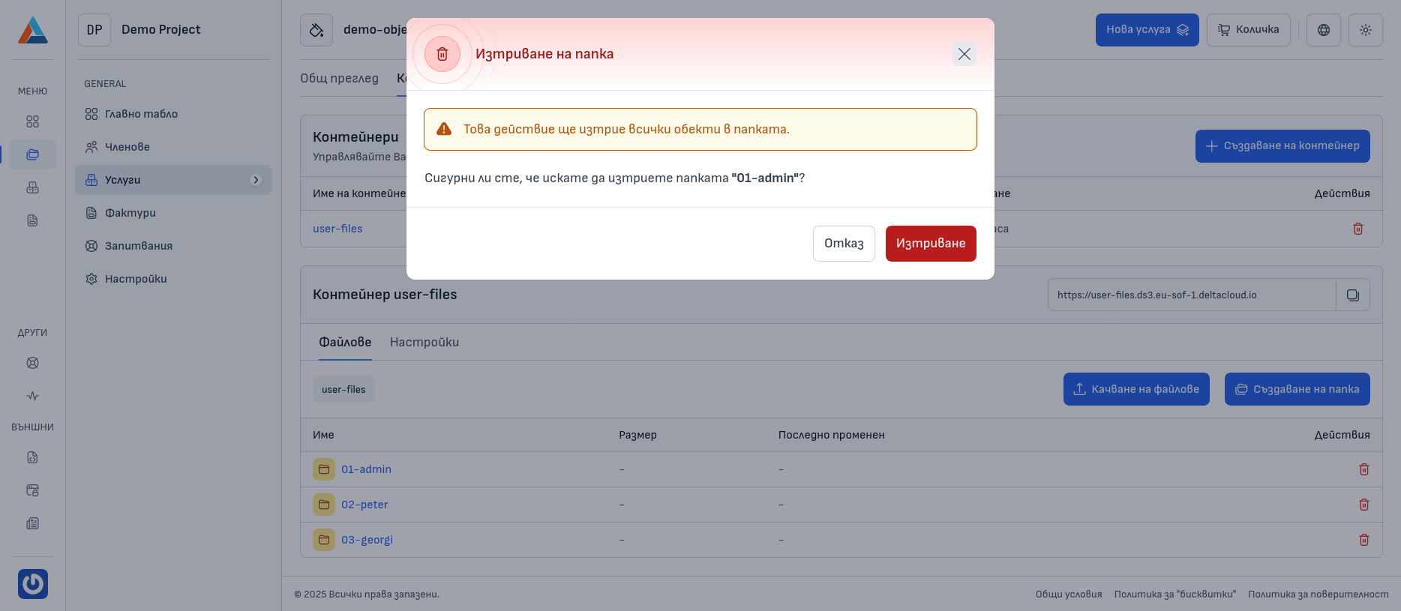Select the object storage icon in the sidebar
This screenshot has height=611, width=1401.
point(32,154)
